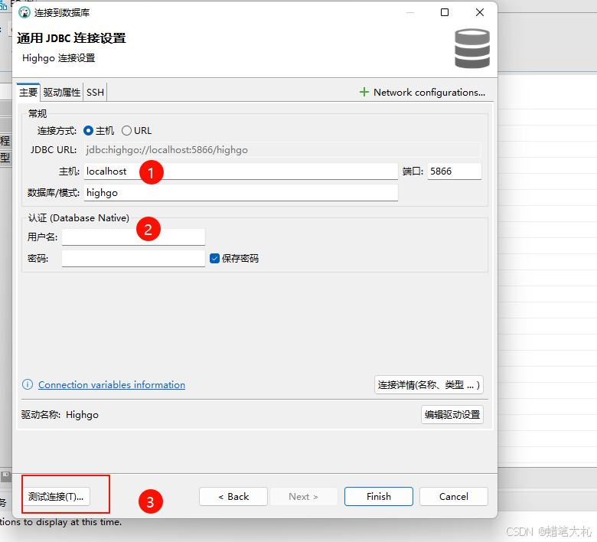This screenshot has width=597, height=542.
Task: Switch to the 驱动属性 tab
Action: (62, 92)
